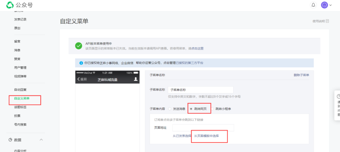Viewport: 340px width, 152px height.
Task: Select the 发送消息 radio button
Action: click(x=170, y=109)
